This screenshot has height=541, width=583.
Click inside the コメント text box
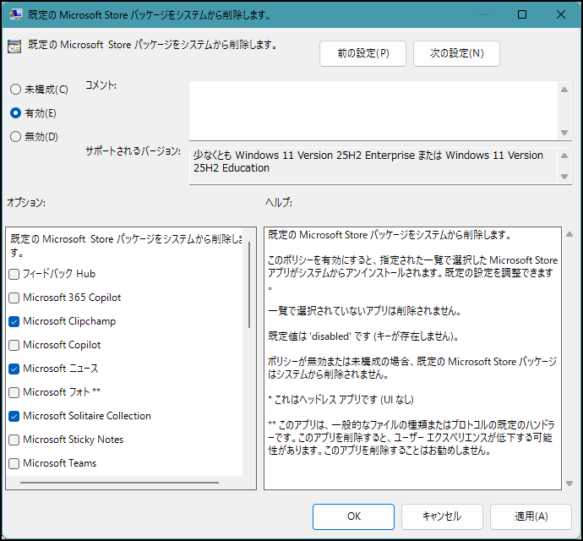coord(372,108)
